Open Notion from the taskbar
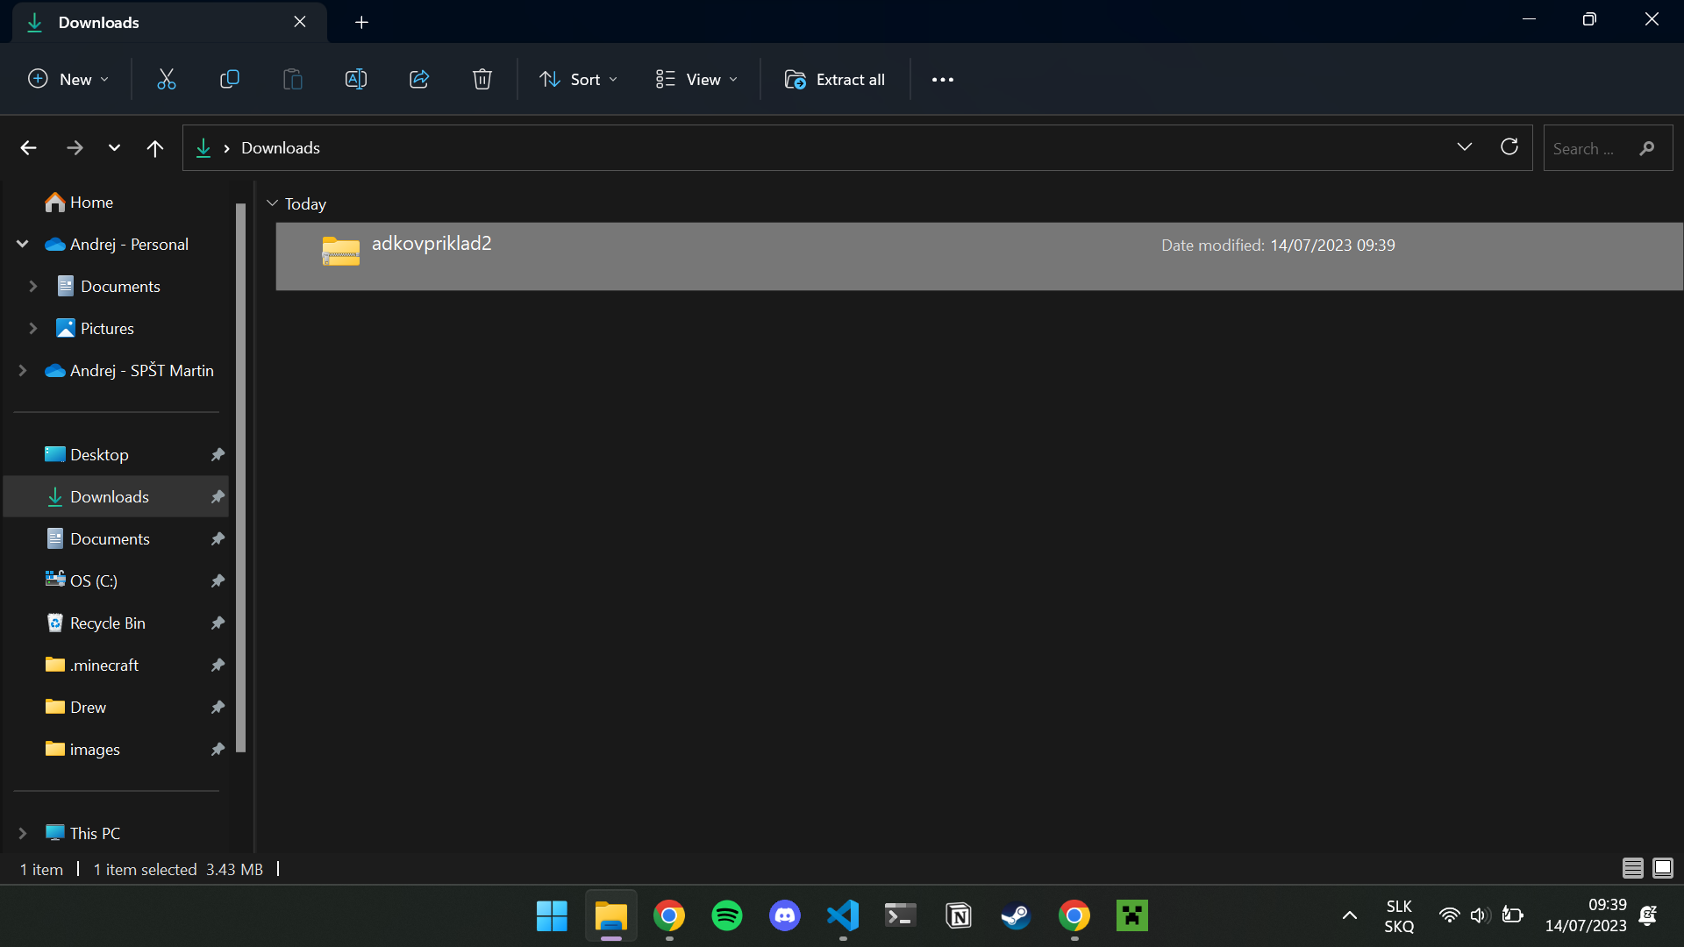 pos(959,916)
